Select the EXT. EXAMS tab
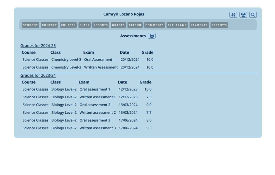The height and width of the screenshot is (175, 275). [x=177, y=25]
